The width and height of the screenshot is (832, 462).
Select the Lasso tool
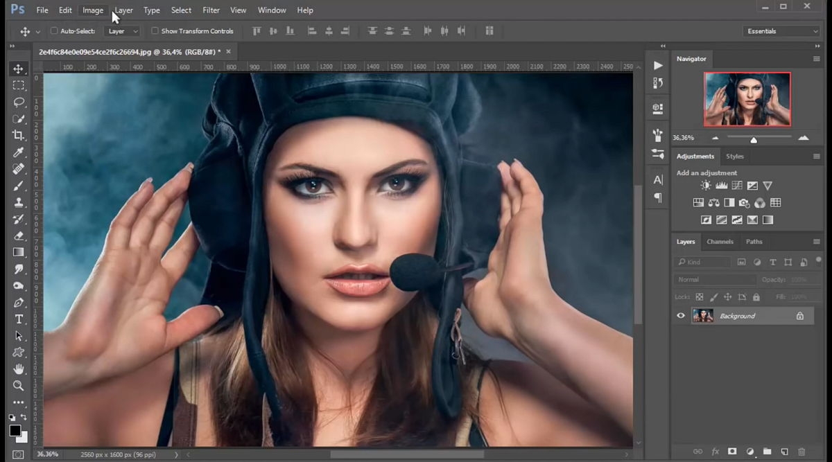tap(19, 102)
